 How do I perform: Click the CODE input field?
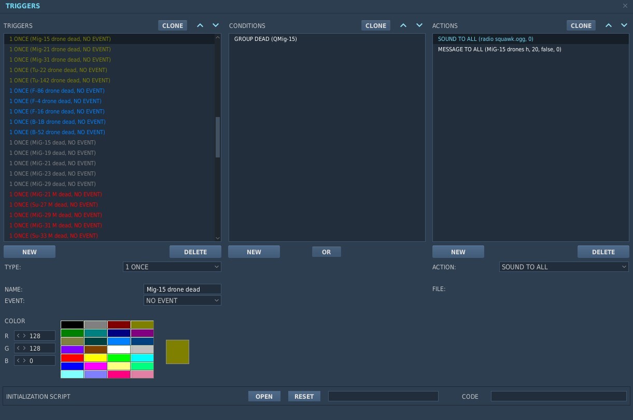(x=559, y=396)
